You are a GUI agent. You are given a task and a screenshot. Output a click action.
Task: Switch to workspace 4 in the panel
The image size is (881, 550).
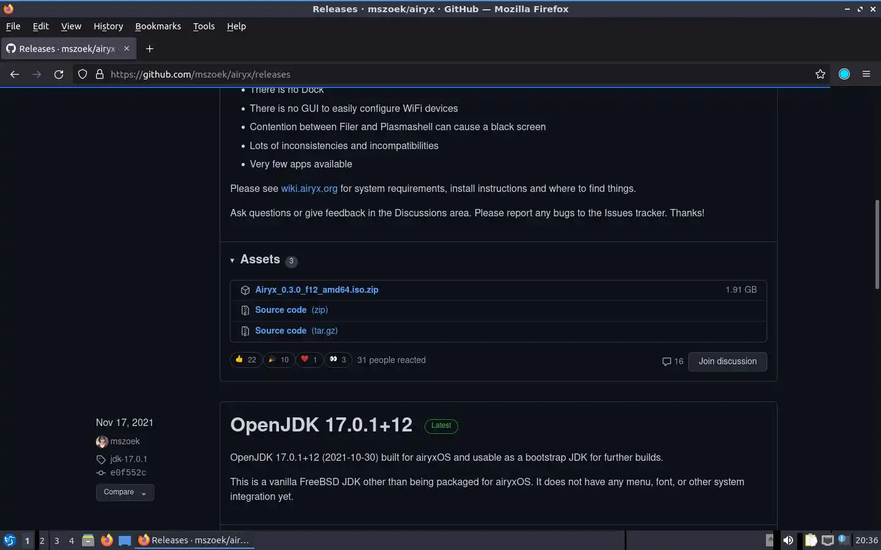pyautogui.click(x=71, y=540)
